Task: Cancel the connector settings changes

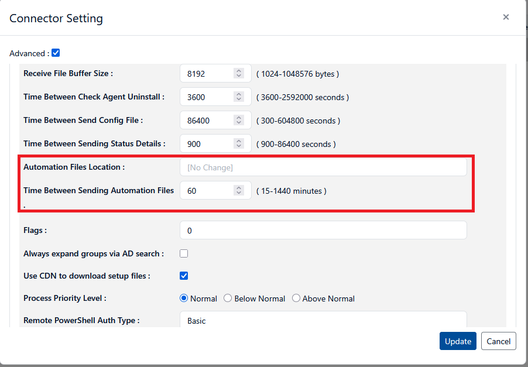Action: (x=498, y=341)
